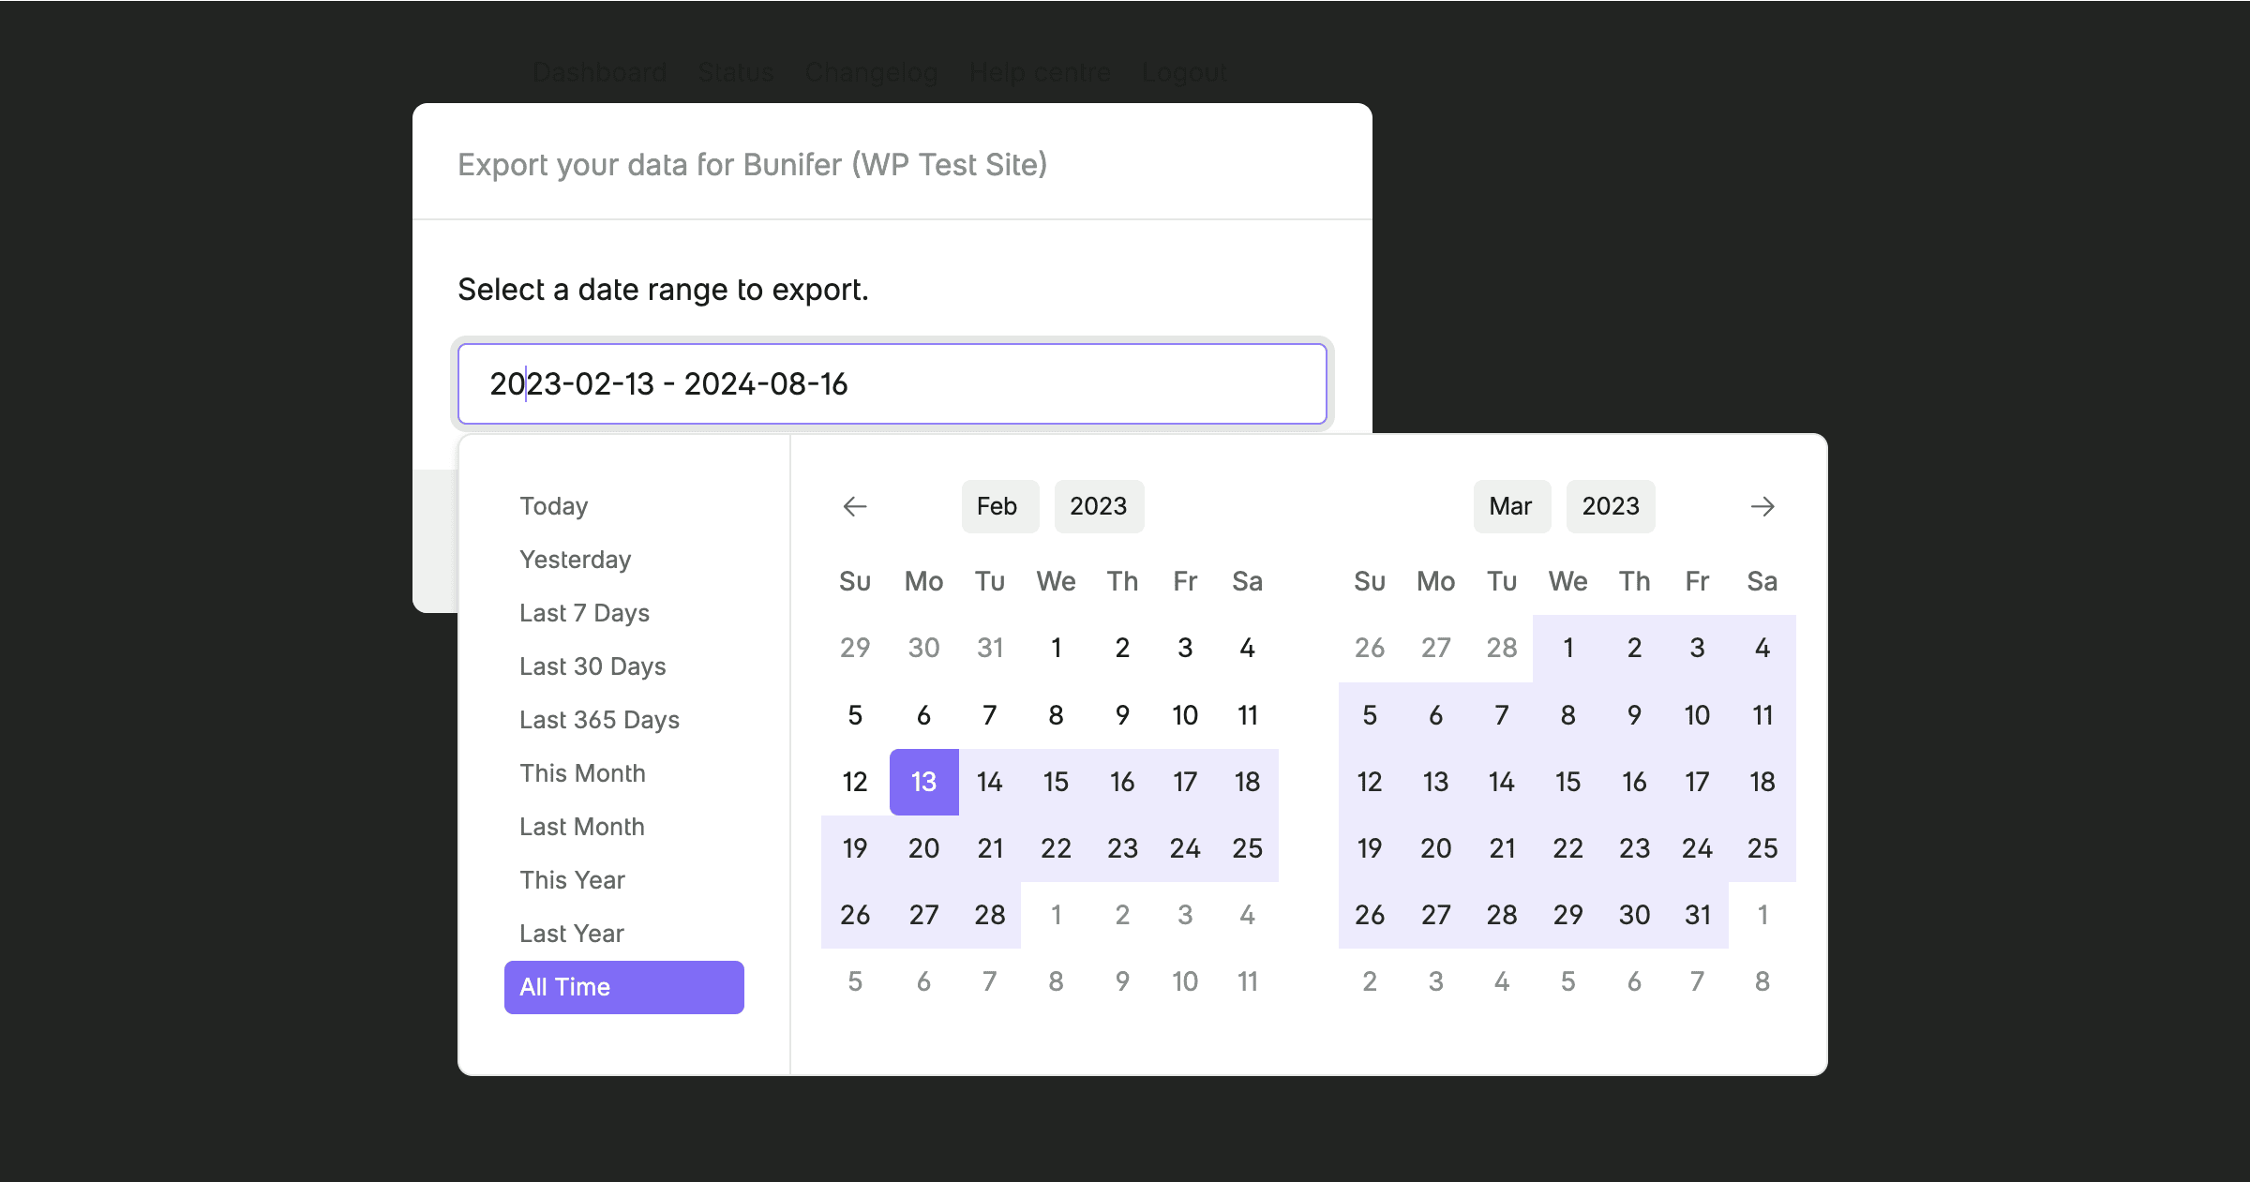
Task: Click the previous month arrow
Action: click(x=854, y=506)
